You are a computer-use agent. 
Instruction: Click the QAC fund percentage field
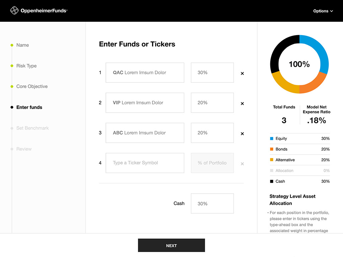pos(212,73)
